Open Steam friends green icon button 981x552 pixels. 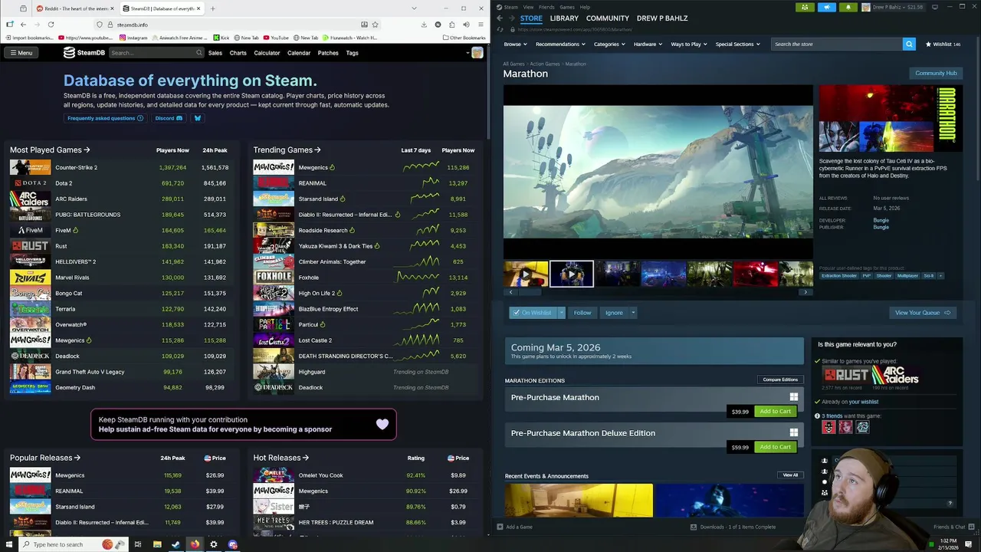pos(805,7)
